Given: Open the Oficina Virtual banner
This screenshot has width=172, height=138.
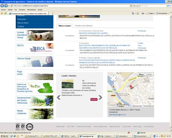Looking at the screenshot, I should 34,62.
